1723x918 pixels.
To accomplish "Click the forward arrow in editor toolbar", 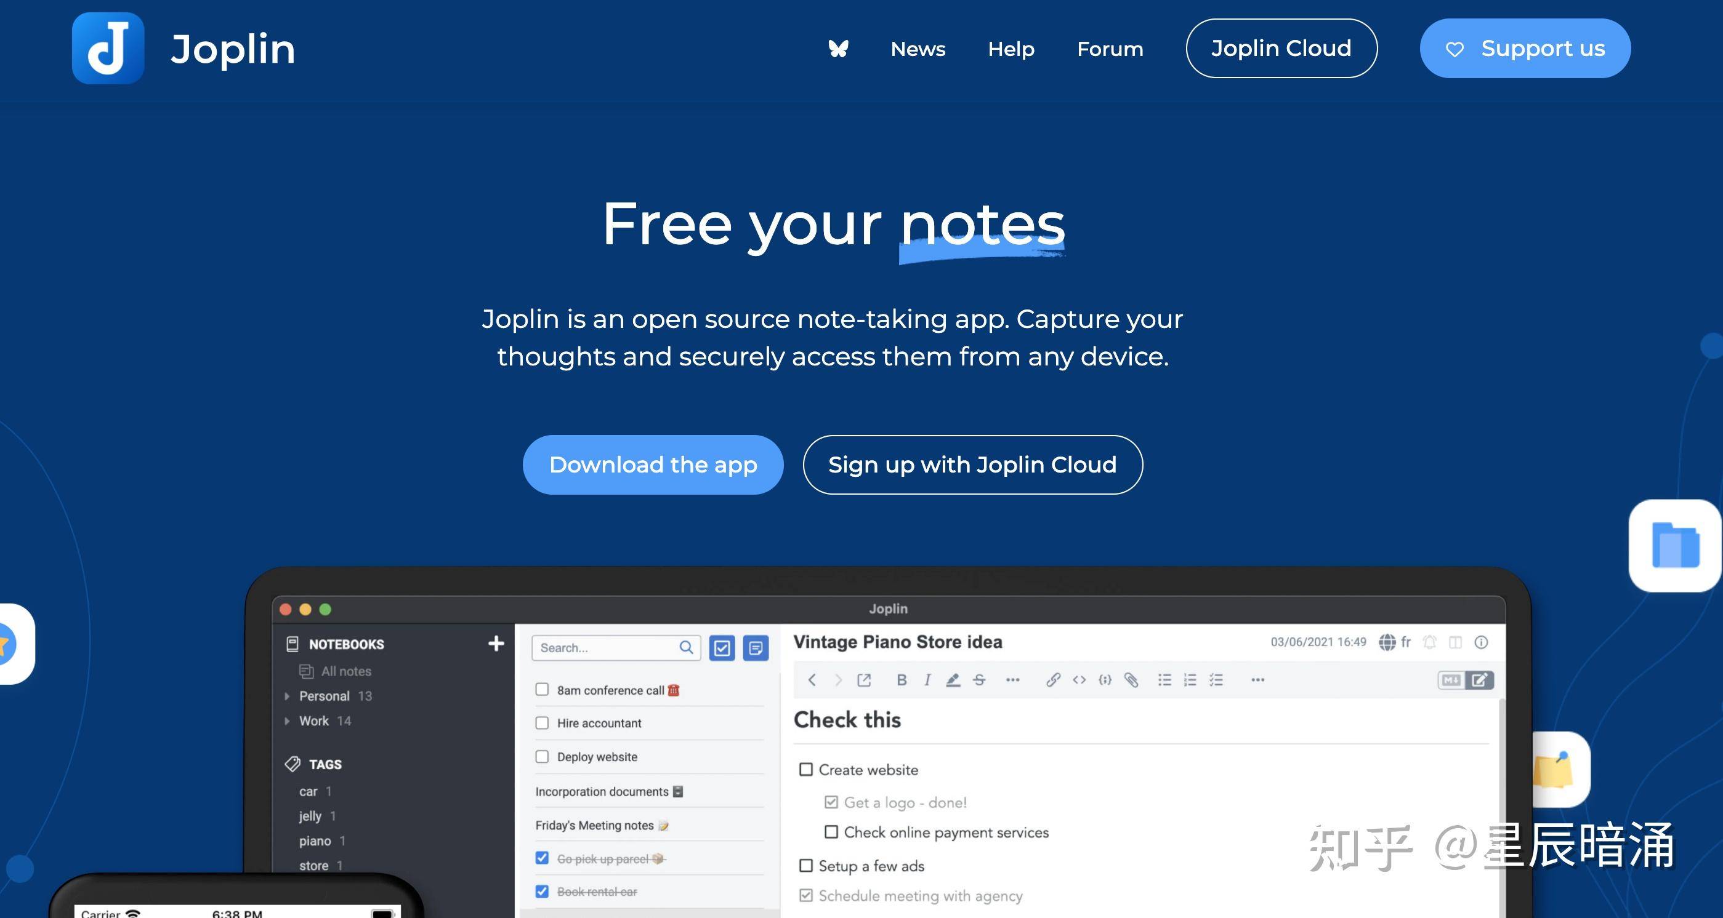I will pos(837,680).
